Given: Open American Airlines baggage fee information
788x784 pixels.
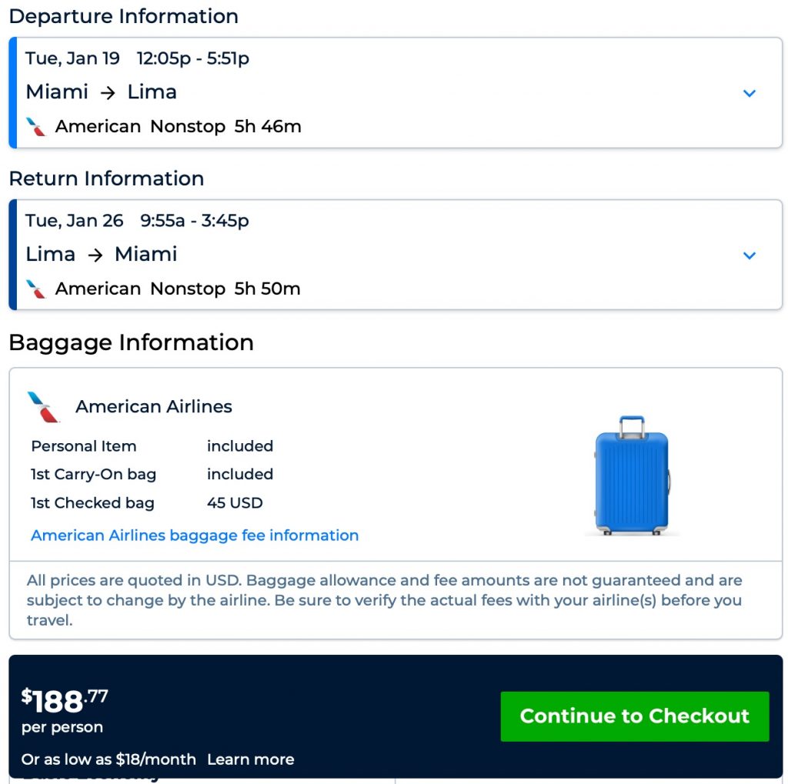Looking at the screenshot, I should tap(194, 535).
